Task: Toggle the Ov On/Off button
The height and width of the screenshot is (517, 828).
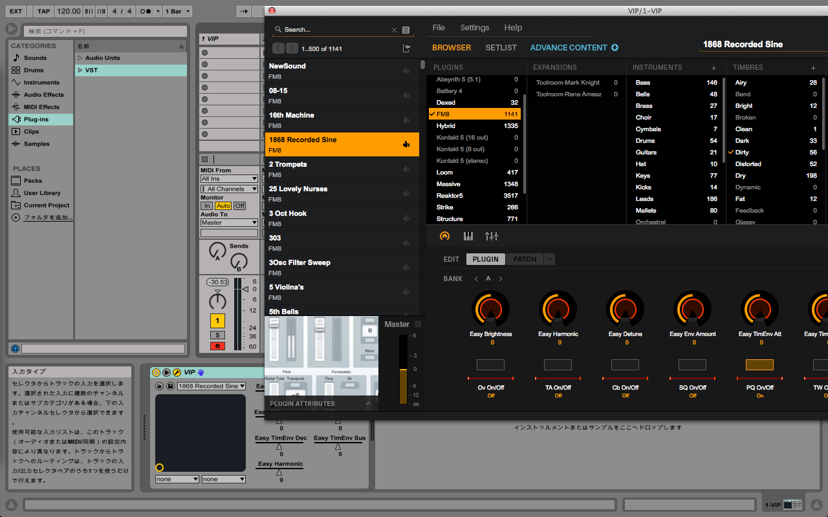Action: point(490,364)
